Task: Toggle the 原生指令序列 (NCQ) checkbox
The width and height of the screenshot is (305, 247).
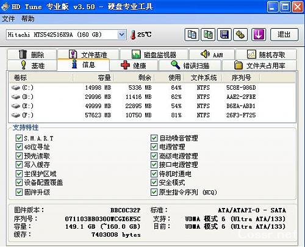Action: point(154,192)
